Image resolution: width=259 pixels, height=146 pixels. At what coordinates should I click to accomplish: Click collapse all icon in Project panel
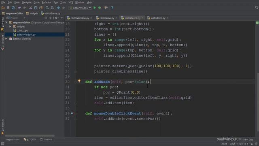50,18
